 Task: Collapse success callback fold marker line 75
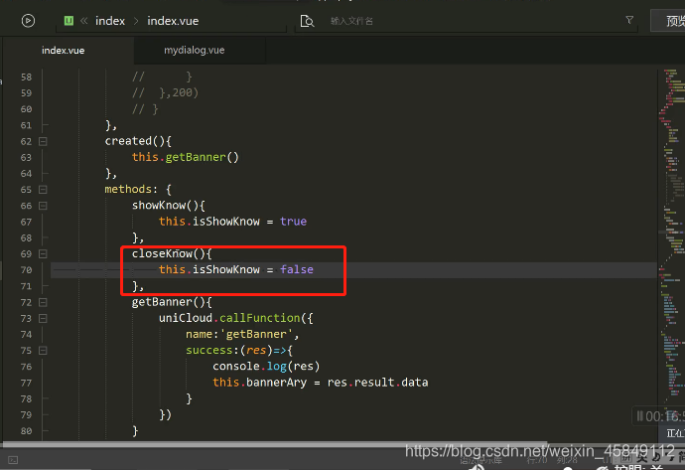pyautogui.click(x=43, y=350)
